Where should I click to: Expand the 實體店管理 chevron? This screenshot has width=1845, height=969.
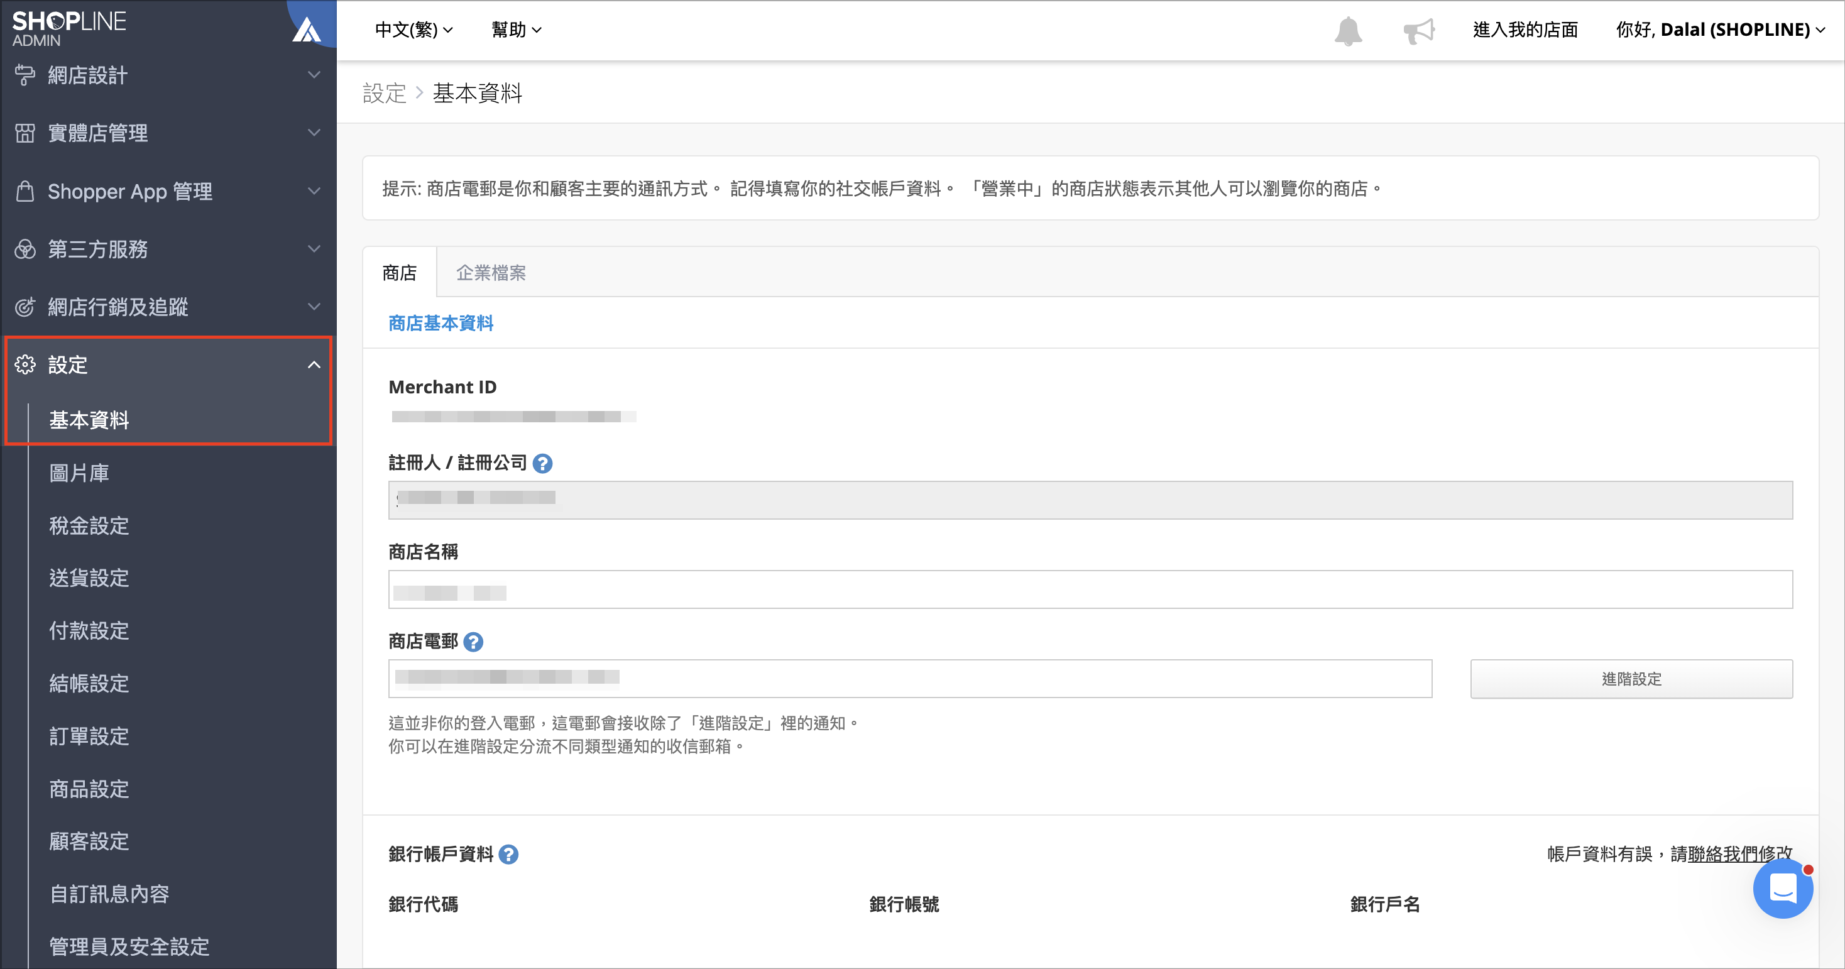(314, 133)
